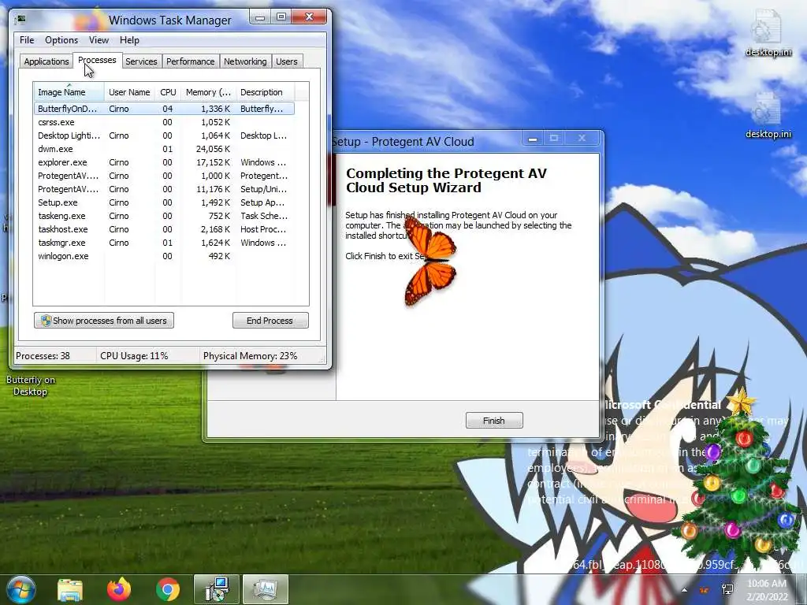The width and height of the screenshot is (807, 605).
Task: Click the CPU Usage: 11% status entry
Action: (134, 355)
